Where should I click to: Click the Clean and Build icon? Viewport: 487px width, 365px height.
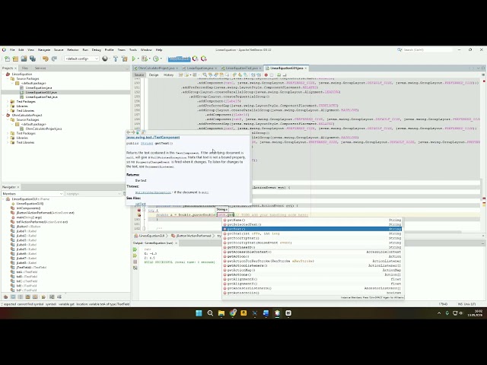pos(125,59)
